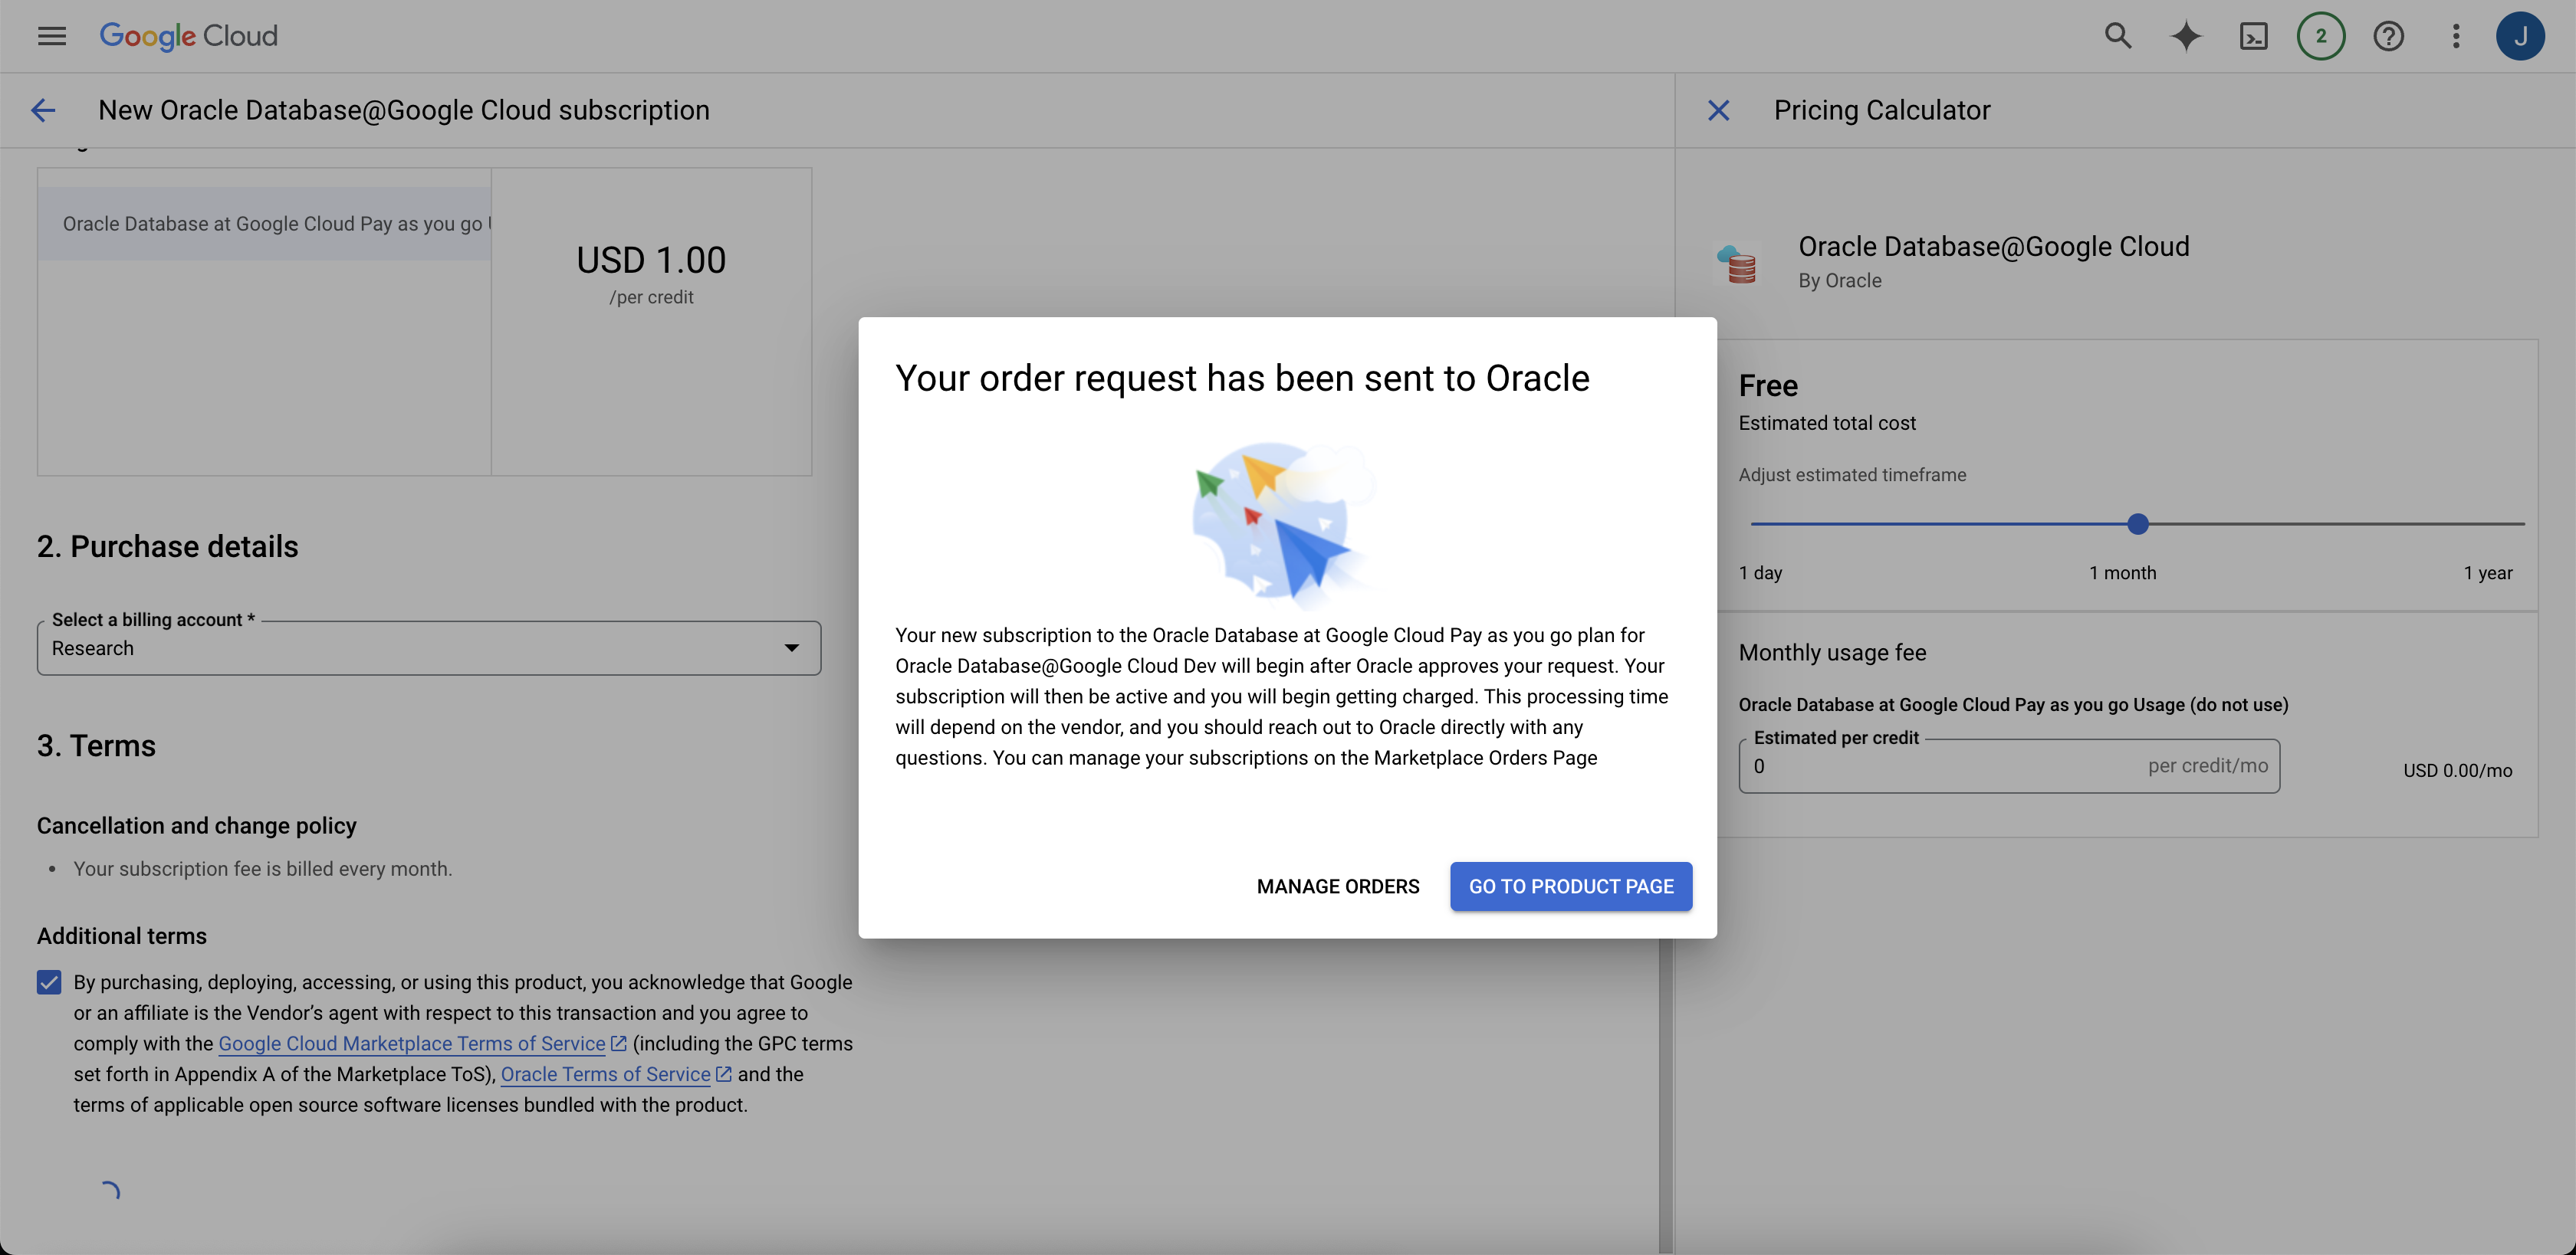Open the more options three-dot menu

click(2457, 36)
